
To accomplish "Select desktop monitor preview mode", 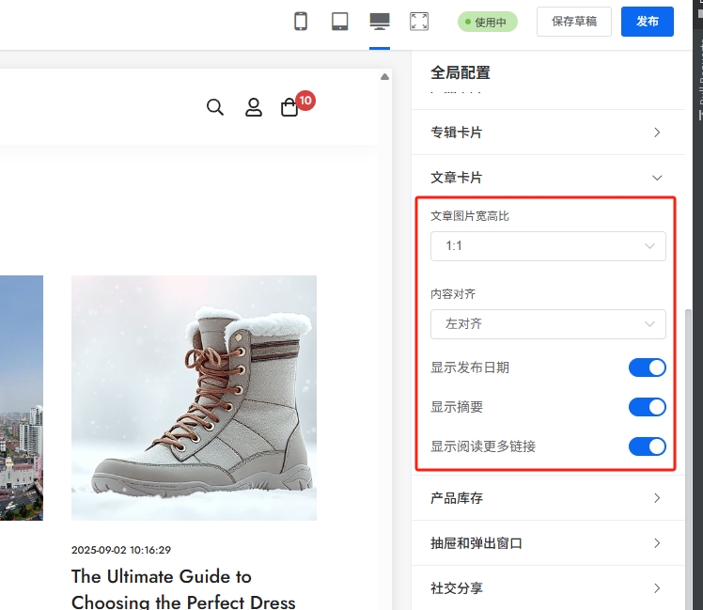I will 380,22.
